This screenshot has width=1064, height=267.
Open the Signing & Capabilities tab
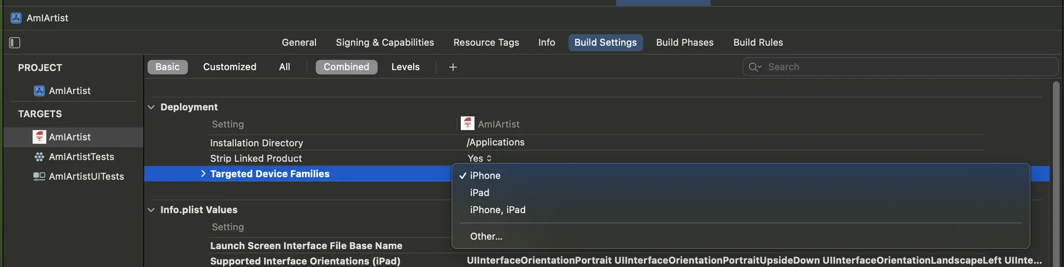pyautogui.click(x=384, y=43)
